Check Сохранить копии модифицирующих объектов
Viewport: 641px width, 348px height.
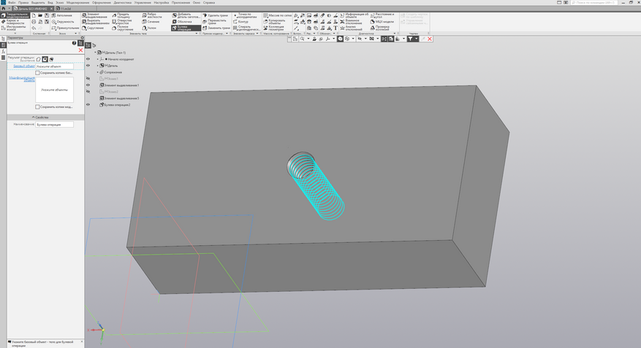(37, 107)
